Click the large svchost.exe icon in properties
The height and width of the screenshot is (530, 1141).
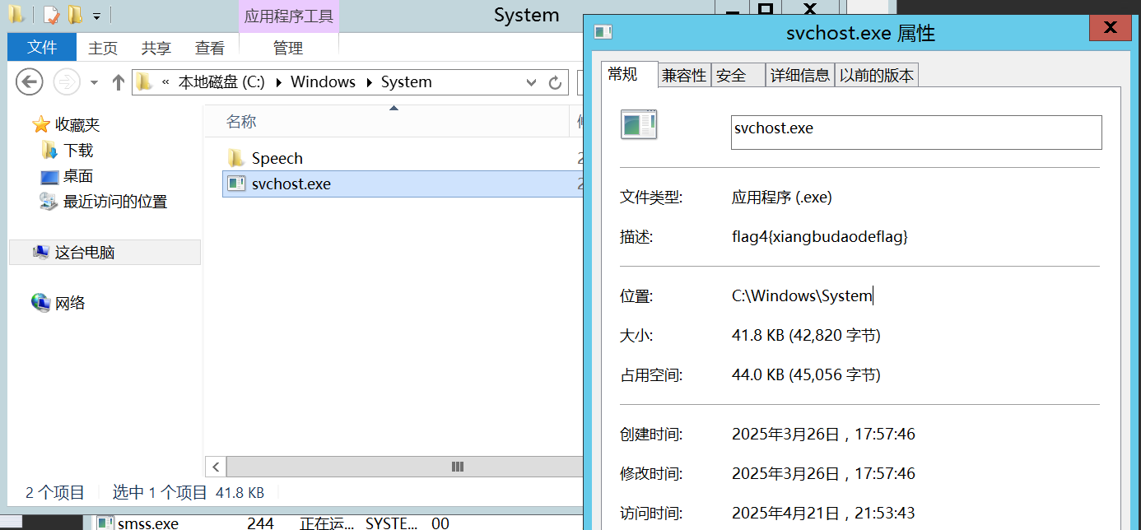pyautogui.click(x=639, y=123)
